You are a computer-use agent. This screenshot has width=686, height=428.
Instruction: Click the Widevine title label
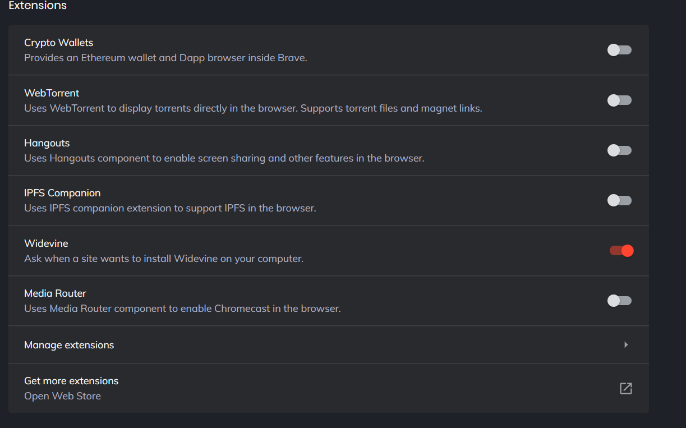point(46,243)
